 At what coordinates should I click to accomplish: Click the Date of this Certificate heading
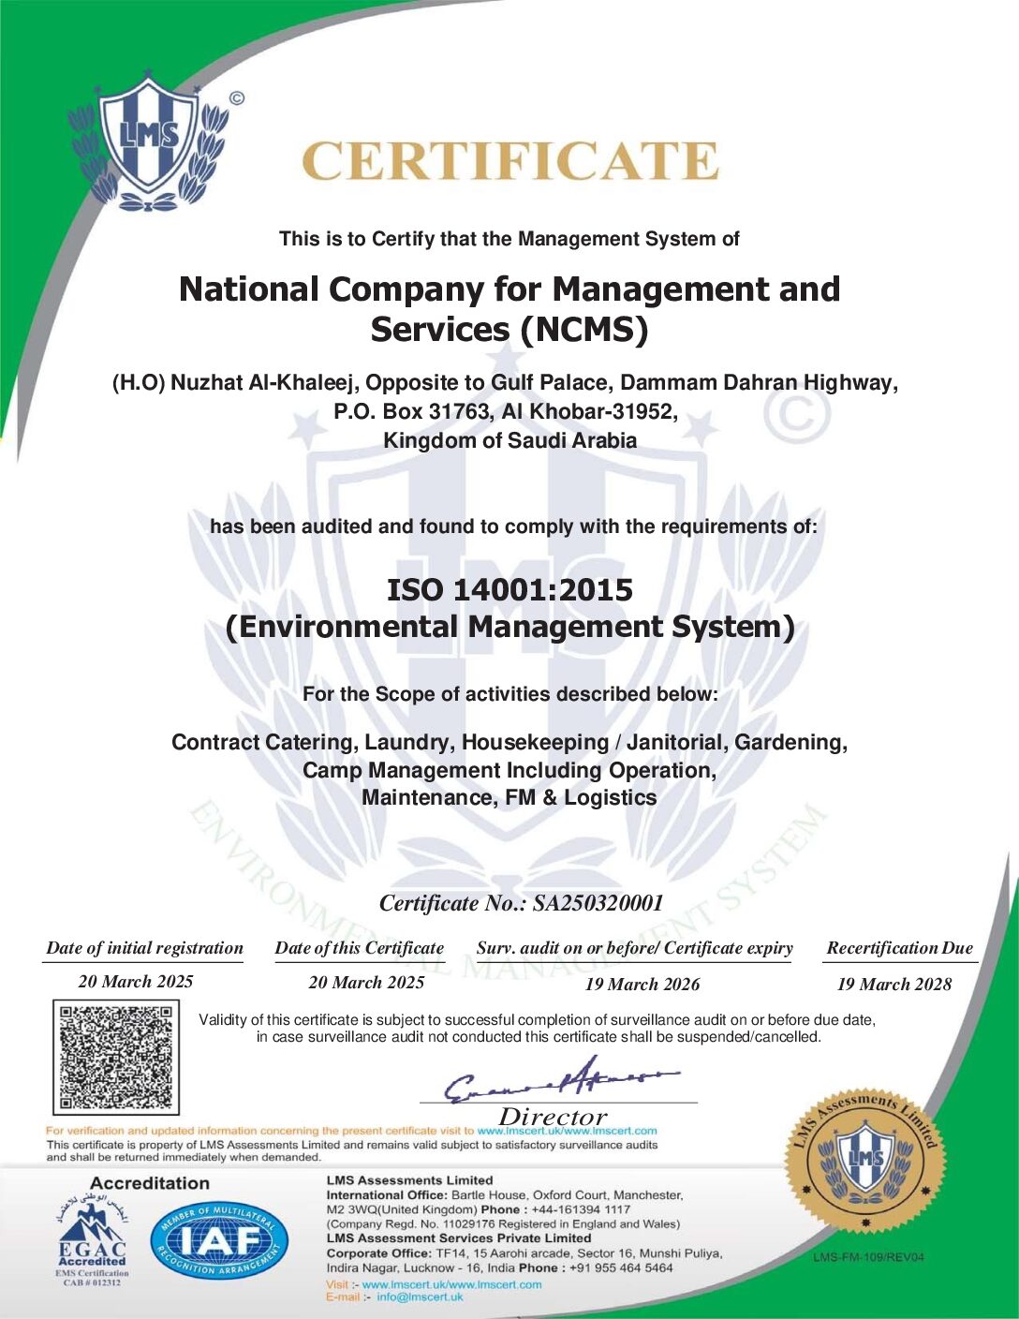360,948
